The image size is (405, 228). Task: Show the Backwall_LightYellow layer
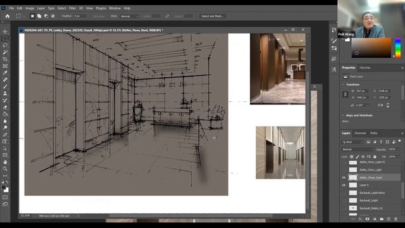pos(344,193)
